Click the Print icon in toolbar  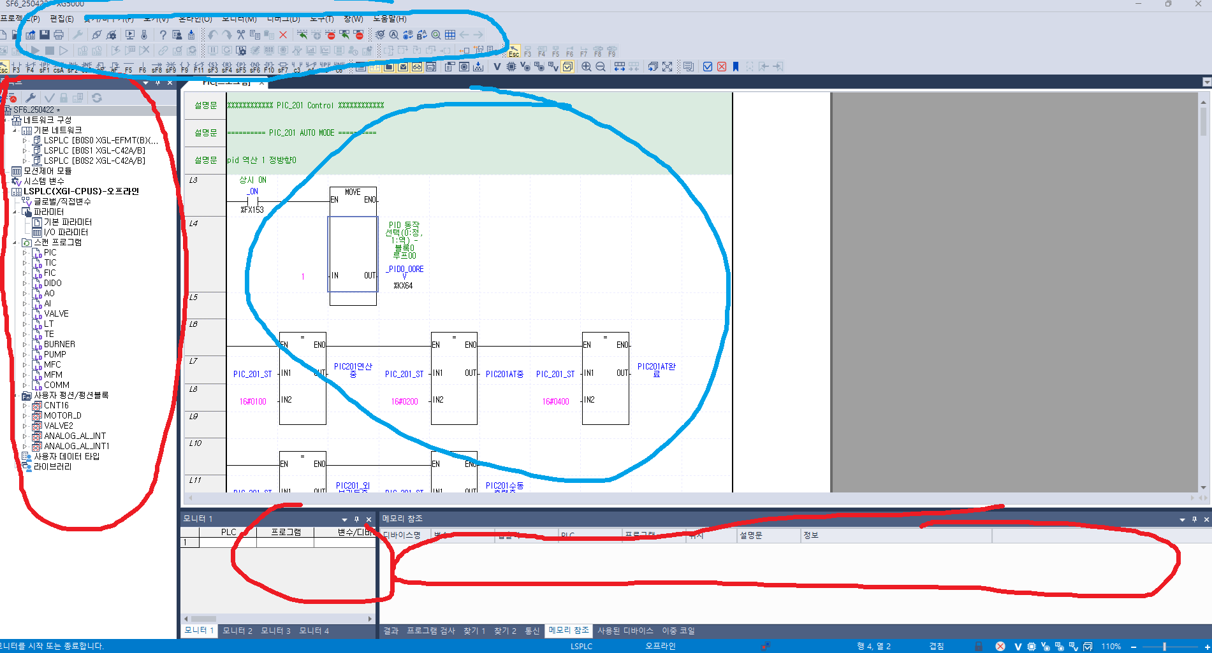tap(59, 35)
